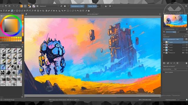Open the layer blending mode dropdown
188x105 pixels.
(173, 37)
